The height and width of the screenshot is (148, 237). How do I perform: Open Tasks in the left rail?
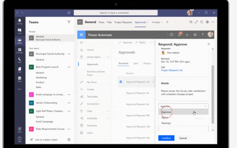pos(20,79)
